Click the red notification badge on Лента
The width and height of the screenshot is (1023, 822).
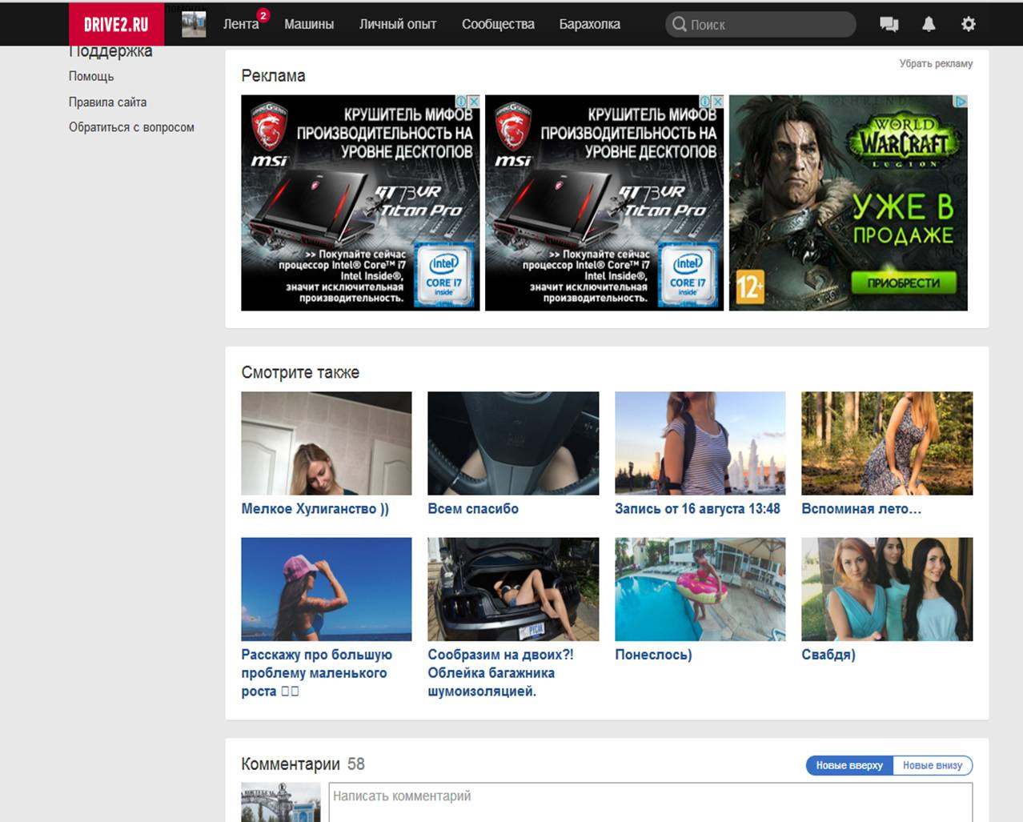[x=263, y=15]
